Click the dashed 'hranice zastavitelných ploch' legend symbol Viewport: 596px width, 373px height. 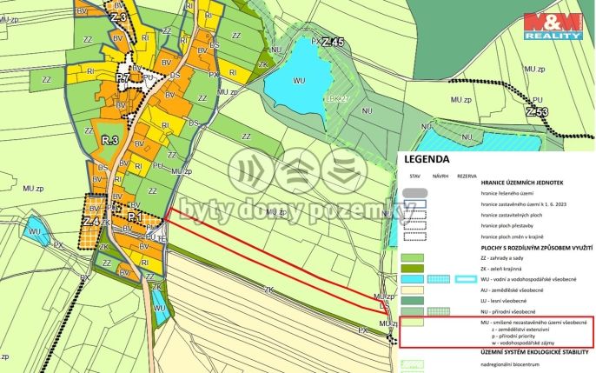coord(414,216)
